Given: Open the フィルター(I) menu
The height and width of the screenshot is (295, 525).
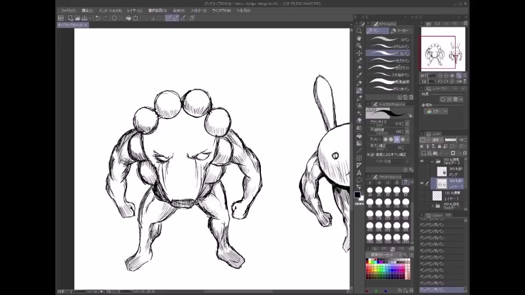Looking at the screenshot, I should pos(199,10).
